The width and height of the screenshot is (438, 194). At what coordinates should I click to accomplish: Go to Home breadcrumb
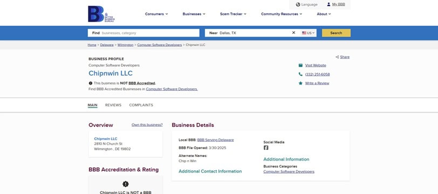pyautogui.click(x=92, y=45)
